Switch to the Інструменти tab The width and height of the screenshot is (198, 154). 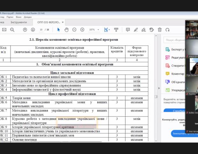click(19, 22)
